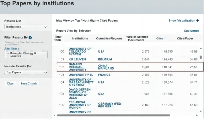Open the Customize link
This screenshot has height=119, width=204.
coord(191,31)
